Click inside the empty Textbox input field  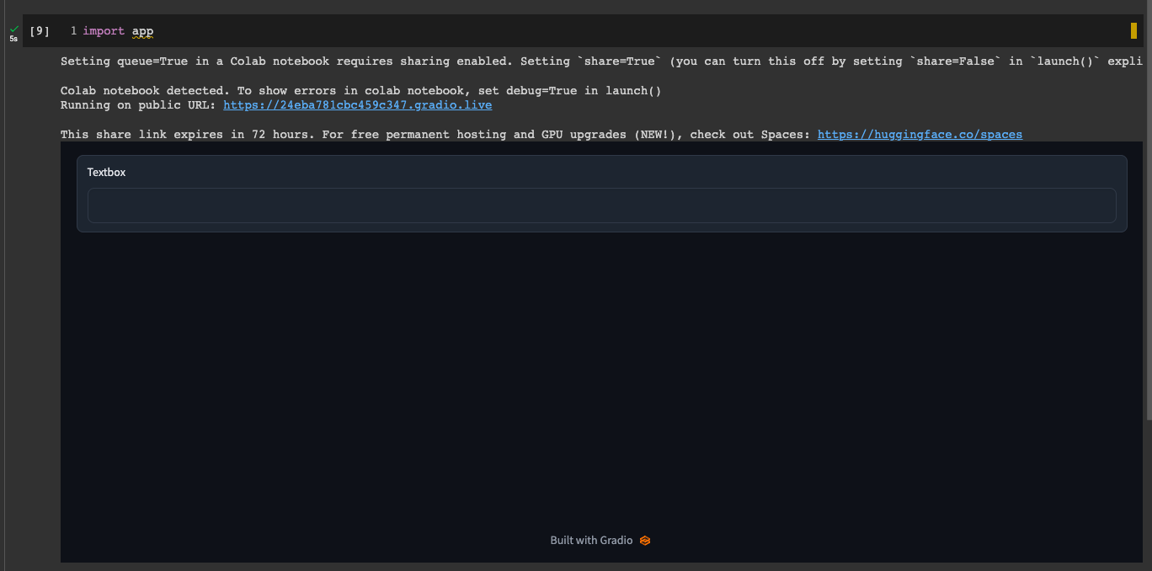(x=602, y=205)
